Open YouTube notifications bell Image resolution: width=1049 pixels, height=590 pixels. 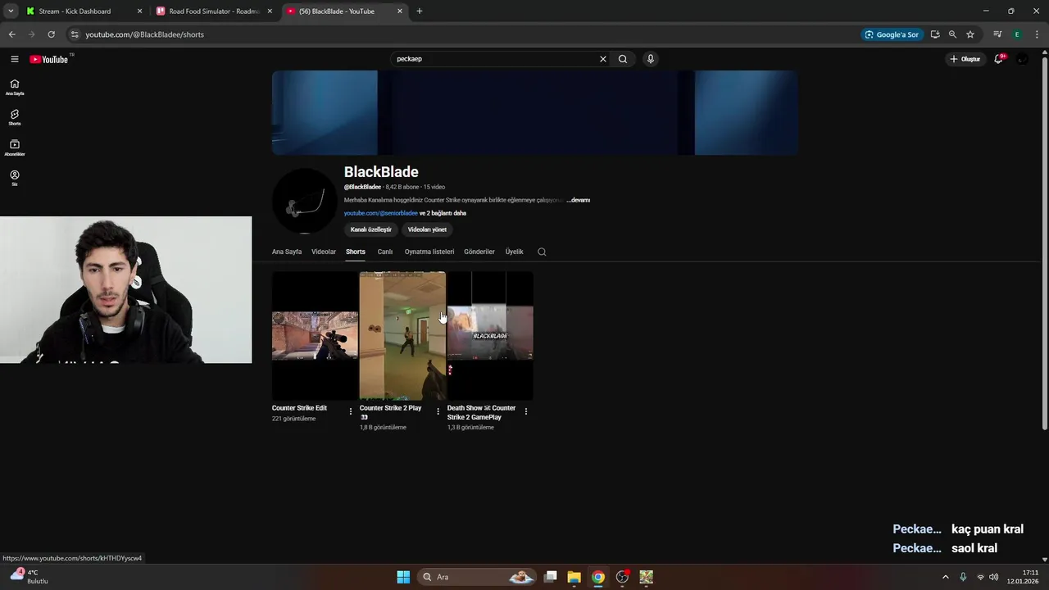click(x=998, y=59)
